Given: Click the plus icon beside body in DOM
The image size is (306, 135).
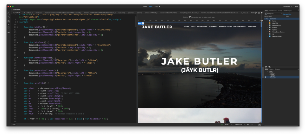Looking at the screenshot, I should (266, 77).
